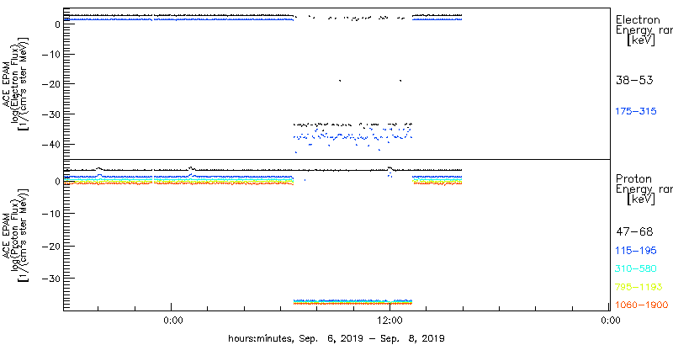673x345 pixels.
Task: Click the 38-53 electron energy legend label
Action: pyautogui.click(x=634, y=80)
